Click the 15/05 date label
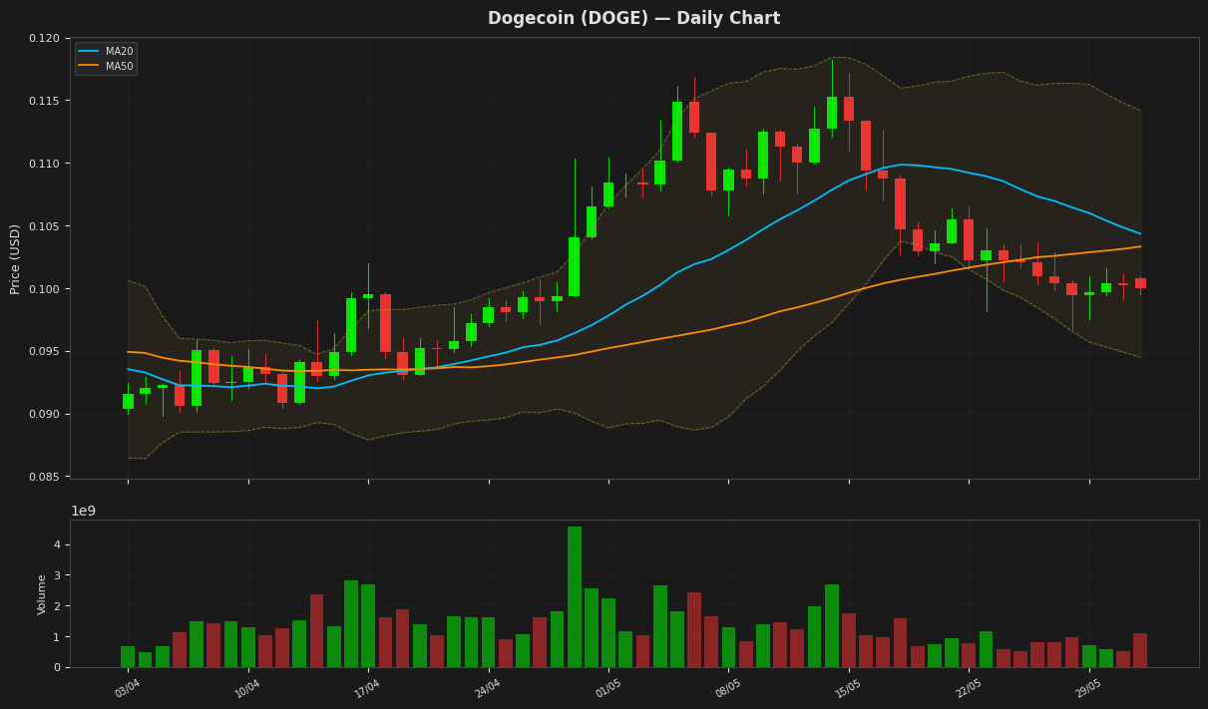The height and width of the screenshot is (709, 1208). point(849,688)
